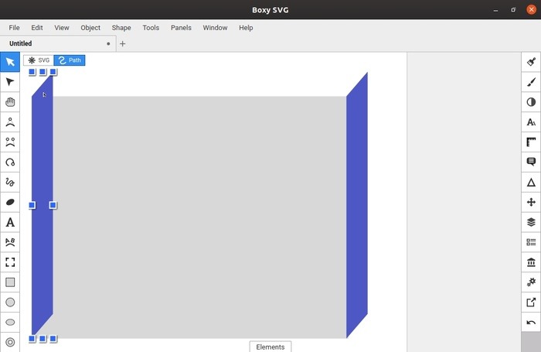This screenshot has height=352, width=541.
Task: Open the Compositing half-circle panel
Action: 531,102
